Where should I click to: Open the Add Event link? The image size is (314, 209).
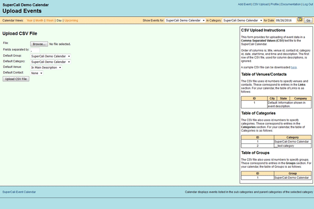click(244, 4)
